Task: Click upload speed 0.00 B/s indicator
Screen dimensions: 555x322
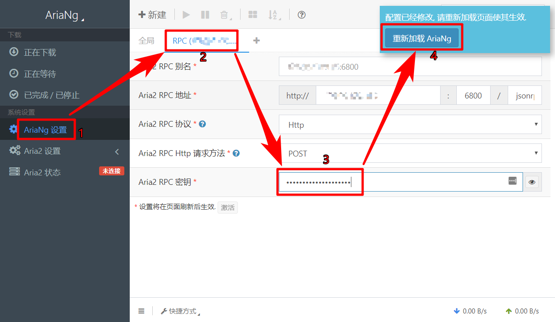Action: click(522, 311)
